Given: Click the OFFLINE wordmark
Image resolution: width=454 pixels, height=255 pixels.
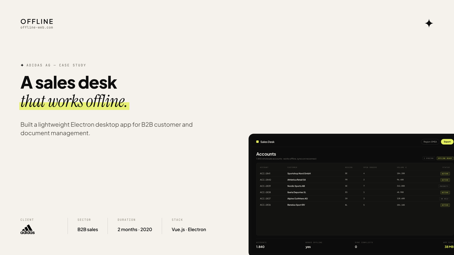Looking at the screenshot, I should pyautogui.click(x=37, y=22).
